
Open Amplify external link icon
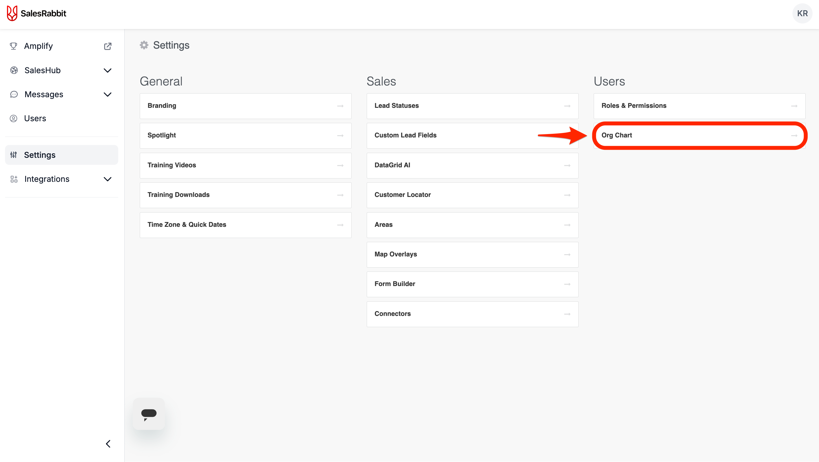tap(107, 46)
